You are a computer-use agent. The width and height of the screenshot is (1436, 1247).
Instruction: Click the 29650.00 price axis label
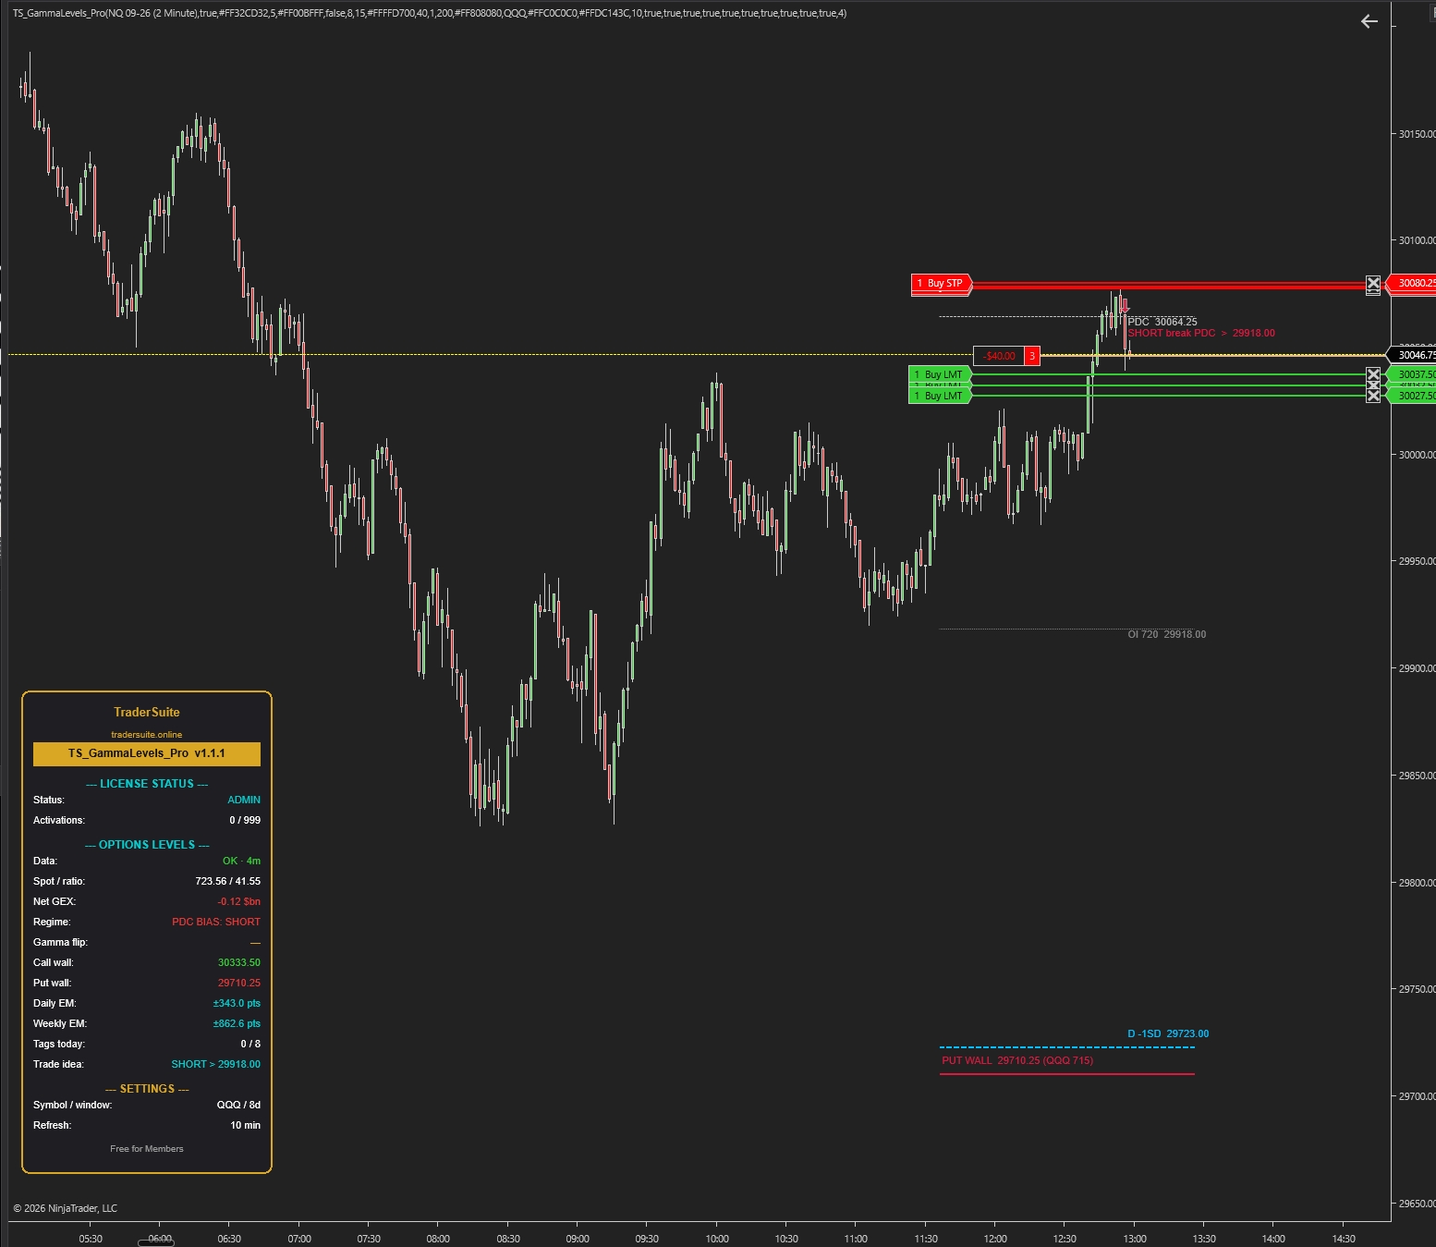coord(1417,1204)
